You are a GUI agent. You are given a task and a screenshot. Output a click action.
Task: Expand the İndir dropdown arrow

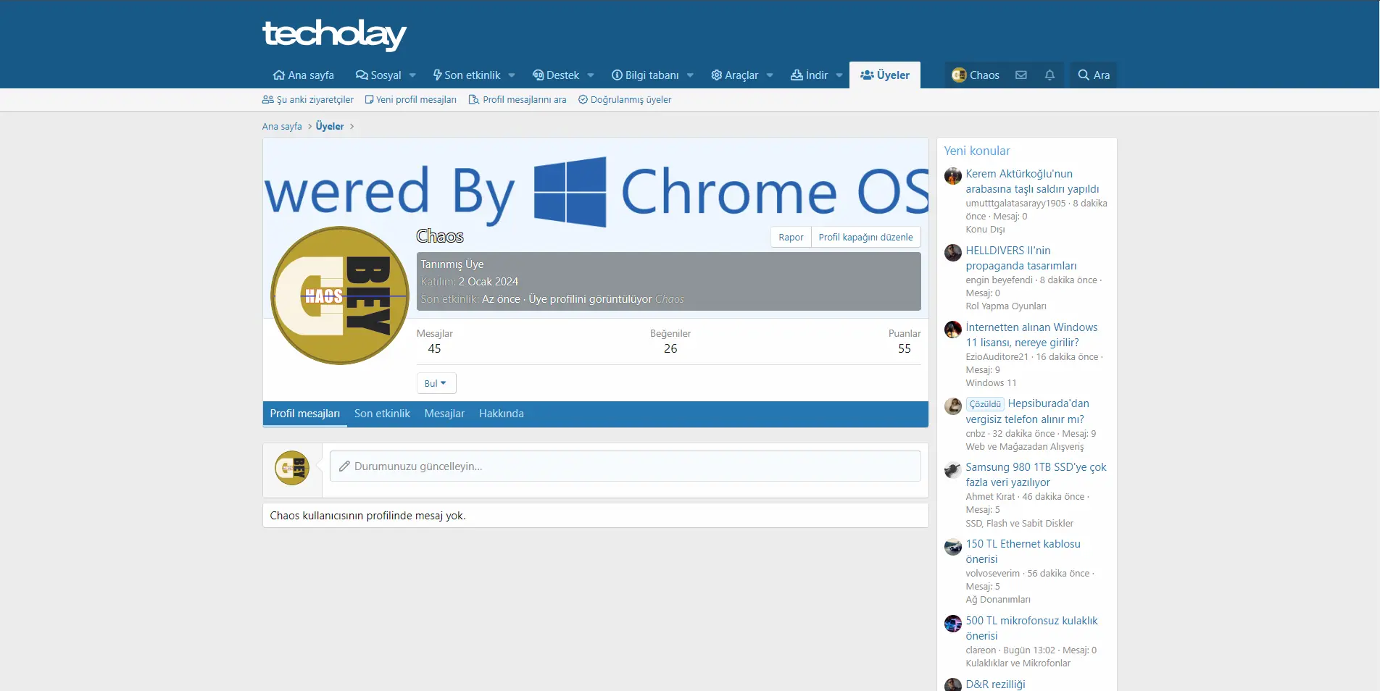coord(839,75)
